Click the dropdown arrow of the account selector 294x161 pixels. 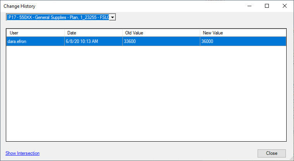[112, 17]
